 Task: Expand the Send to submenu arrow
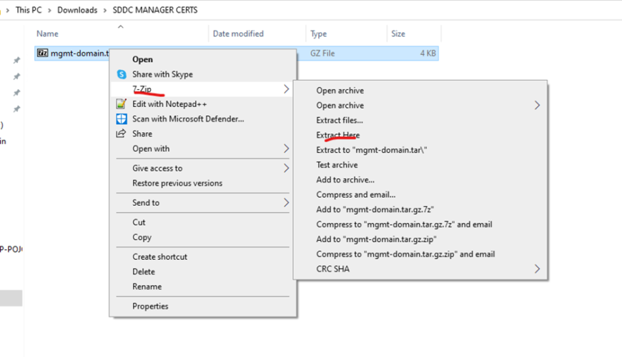[x=286, y=203]
